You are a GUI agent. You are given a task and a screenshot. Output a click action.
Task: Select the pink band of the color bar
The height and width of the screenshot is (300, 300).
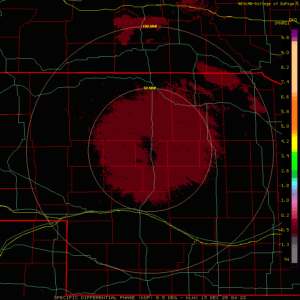pos(294,202)
